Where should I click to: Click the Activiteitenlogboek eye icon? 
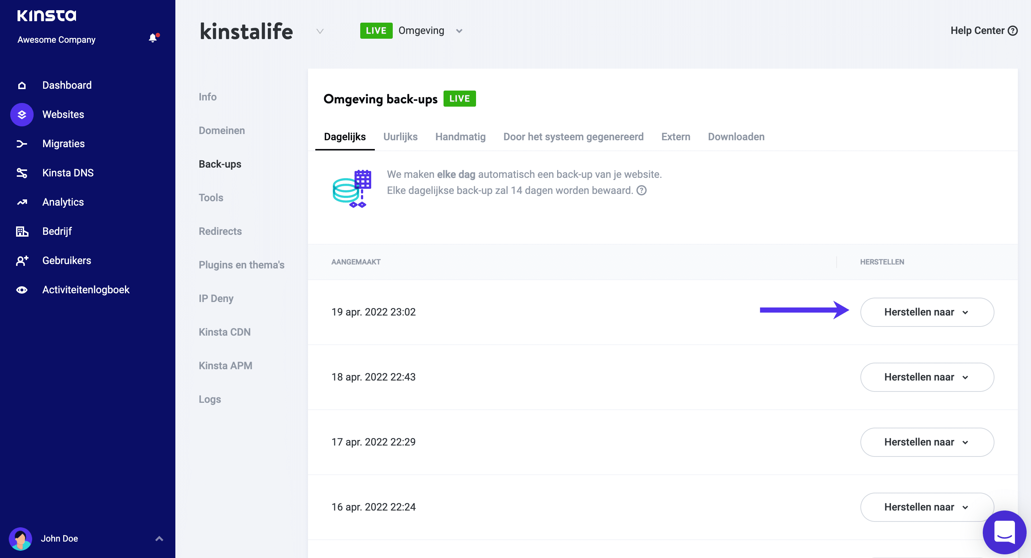pyautogui.click(x=22, y=290)
